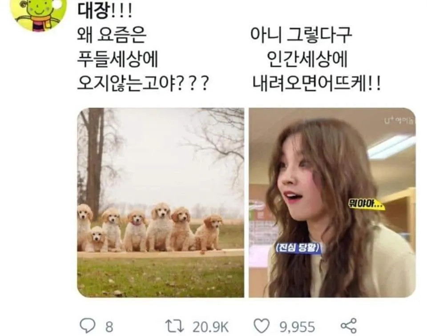The image size is (427, 336).
Task: Click the reply speech bubble icon
Action: pyautogui.click(x=88, y=326)
